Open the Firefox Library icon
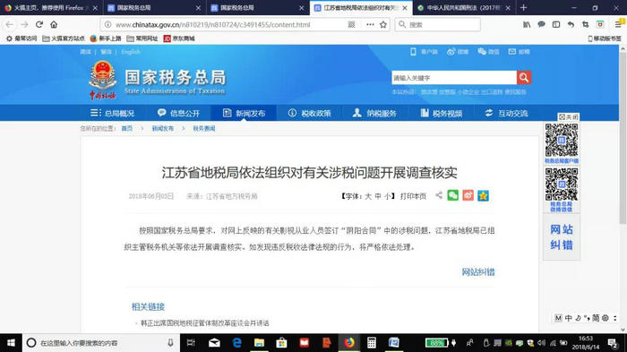627x352 pixels. 527,24
